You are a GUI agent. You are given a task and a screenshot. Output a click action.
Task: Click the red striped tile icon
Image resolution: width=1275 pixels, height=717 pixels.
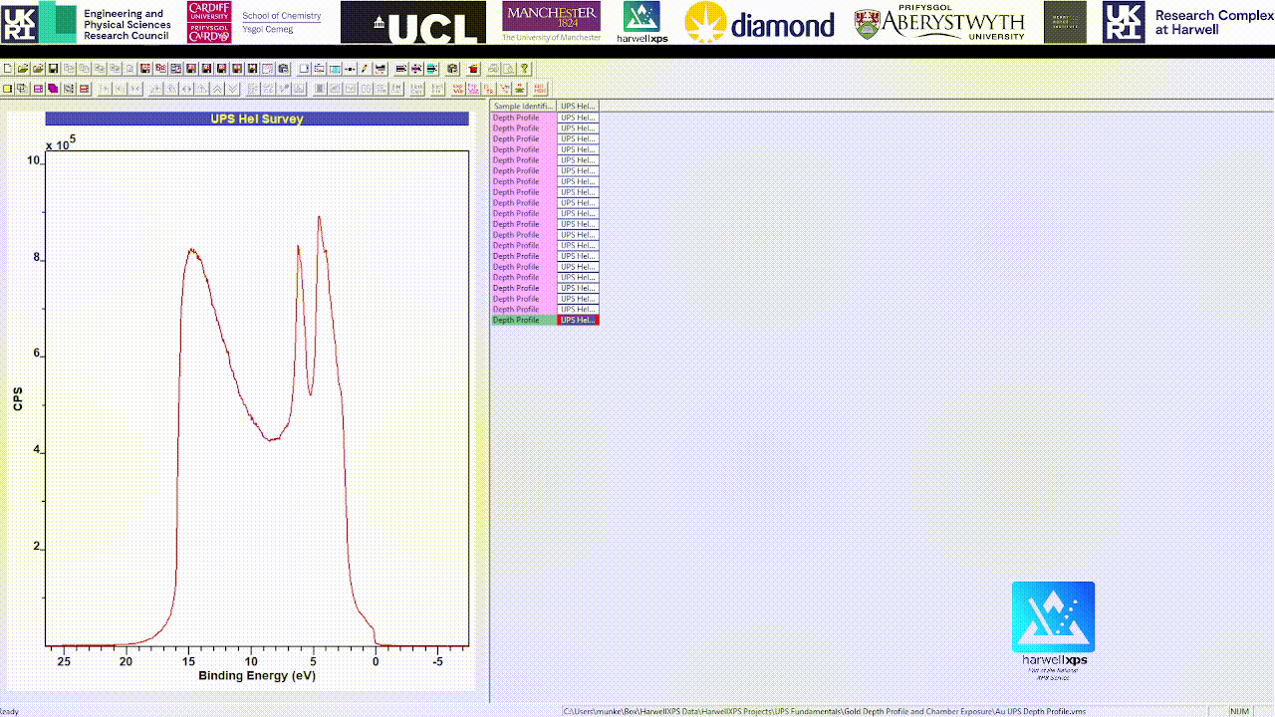click(84, 89)
